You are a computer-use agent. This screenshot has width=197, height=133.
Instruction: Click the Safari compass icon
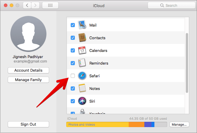[x=82, y=76]
